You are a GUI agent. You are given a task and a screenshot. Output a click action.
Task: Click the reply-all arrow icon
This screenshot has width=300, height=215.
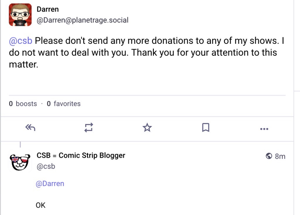[x=30, y=127]
